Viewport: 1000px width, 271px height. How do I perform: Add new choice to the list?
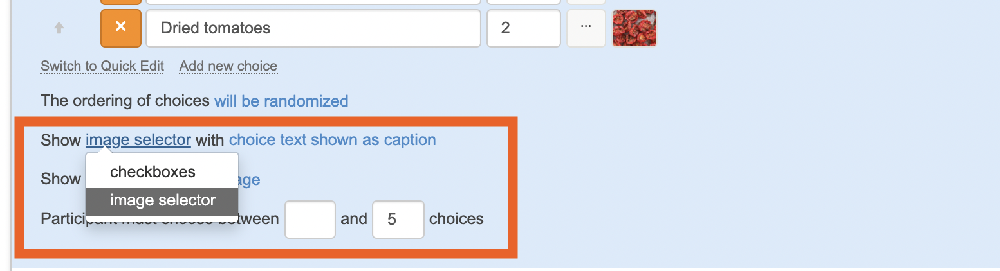tap(228, 66)
